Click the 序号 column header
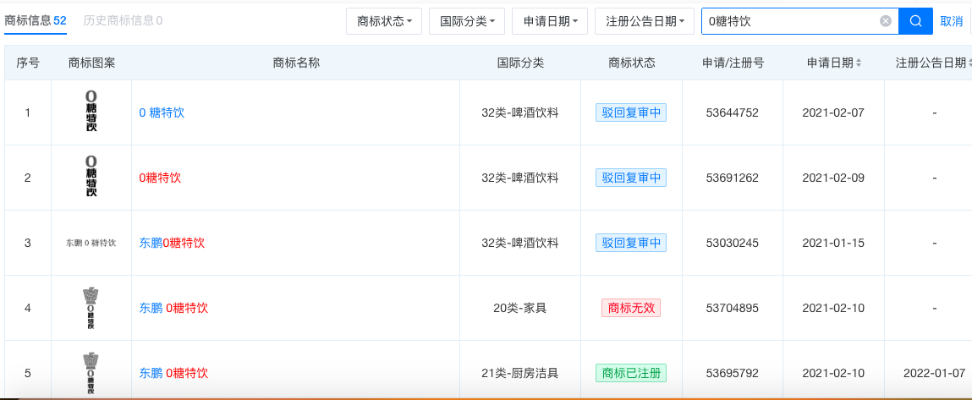This screenshot has width=972, height=400. click(x=27, y=63)
